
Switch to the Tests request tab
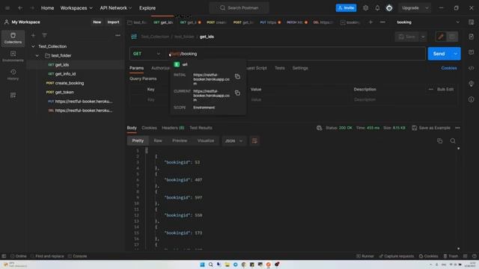(x=279, y=68)
